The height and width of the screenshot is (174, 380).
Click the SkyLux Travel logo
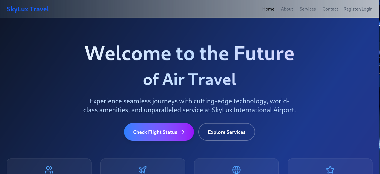28,9
